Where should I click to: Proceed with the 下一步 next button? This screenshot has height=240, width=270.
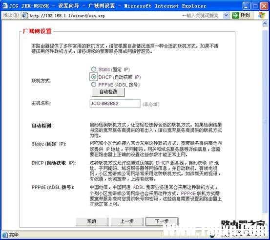162,221
